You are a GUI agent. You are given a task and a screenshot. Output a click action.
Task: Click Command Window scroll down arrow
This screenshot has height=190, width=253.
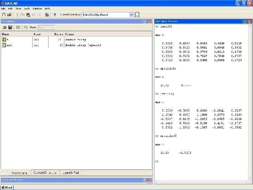point(250,178)
